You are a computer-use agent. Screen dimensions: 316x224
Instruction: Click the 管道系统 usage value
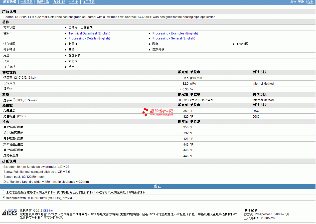[75, 55]
